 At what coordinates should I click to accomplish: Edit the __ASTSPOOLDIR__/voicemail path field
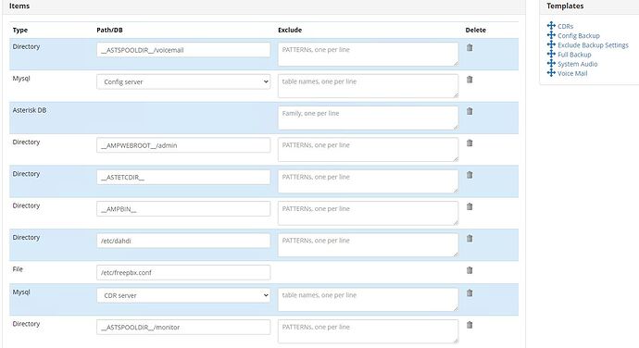tap(183, 50)
